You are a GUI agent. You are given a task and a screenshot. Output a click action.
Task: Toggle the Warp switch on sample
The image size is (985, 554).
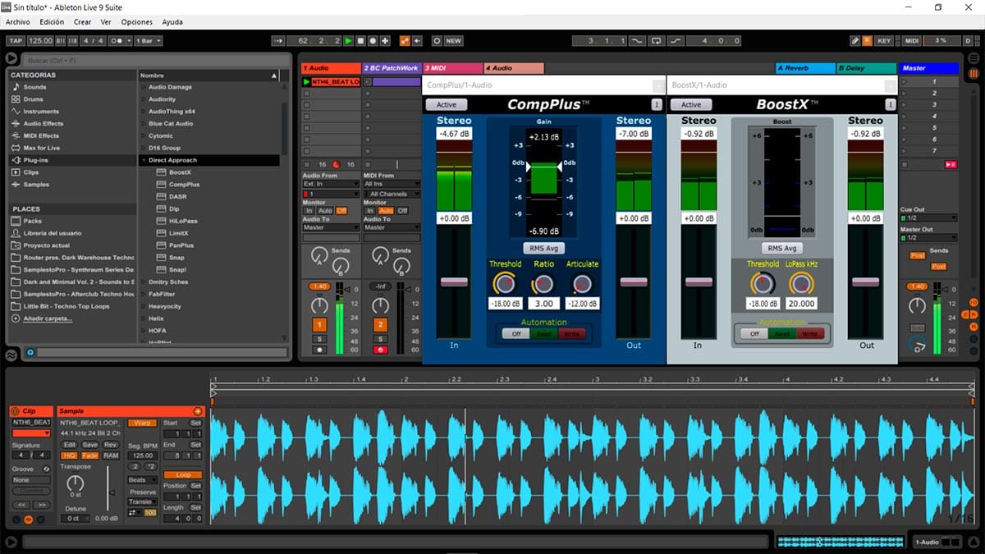[144, 423]
